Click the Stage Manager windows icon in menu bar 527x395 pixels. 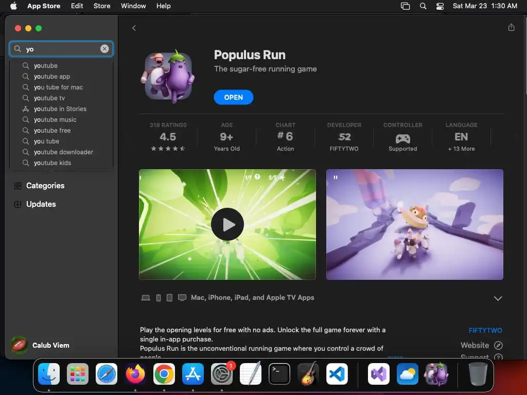tap(406, 6)
